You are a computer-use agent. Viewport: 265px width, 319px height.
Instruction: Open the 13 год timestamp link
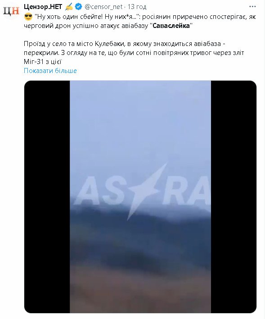click(x=137, y=7)
